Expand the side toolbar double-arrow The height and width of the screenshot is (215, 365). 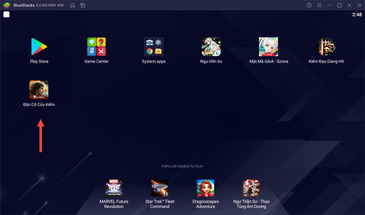(359, 5)
